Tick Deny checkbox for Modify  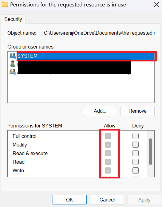point(136,145)
